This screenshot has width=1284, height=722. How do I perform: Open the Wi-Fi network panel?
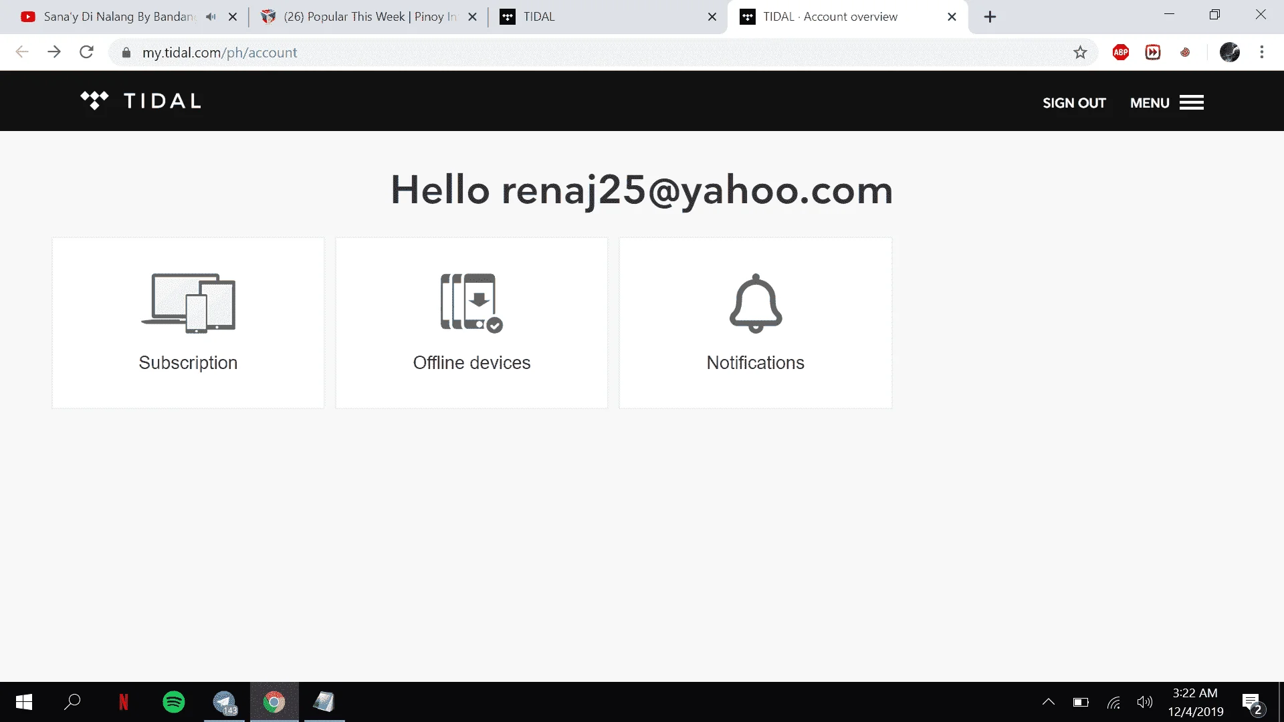1113,703
